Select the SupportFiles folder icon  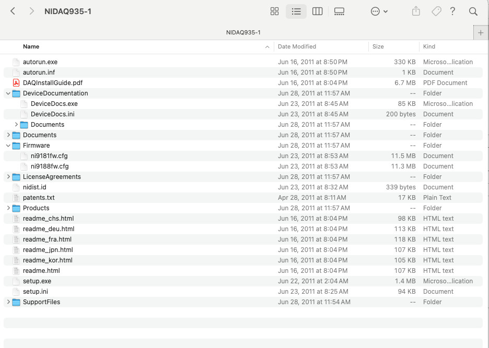tap(16, 302)
